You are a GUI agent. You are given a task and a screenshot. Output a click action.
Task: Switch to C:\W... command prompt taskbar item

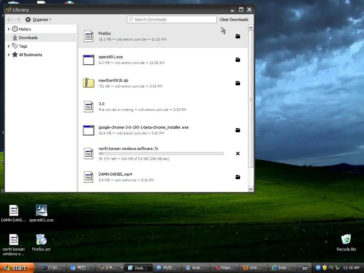point(51,268)
